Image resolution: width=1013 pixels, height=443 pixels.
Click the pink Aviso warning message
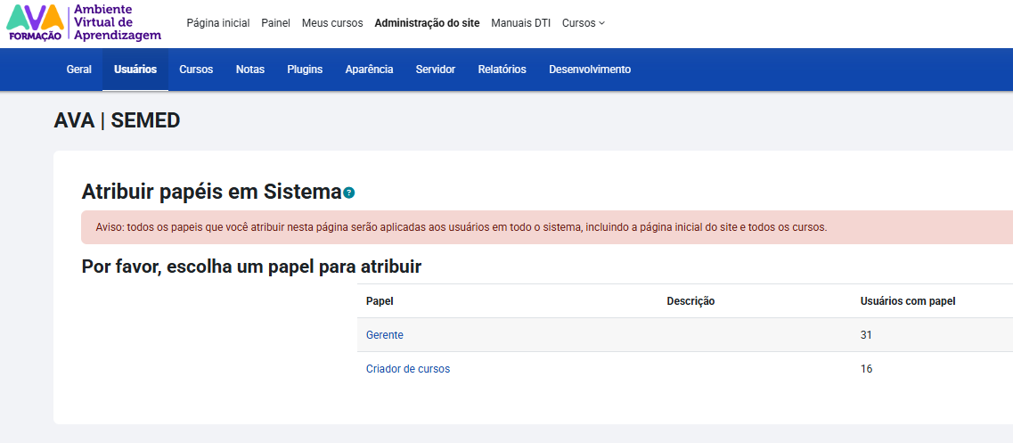546,227
